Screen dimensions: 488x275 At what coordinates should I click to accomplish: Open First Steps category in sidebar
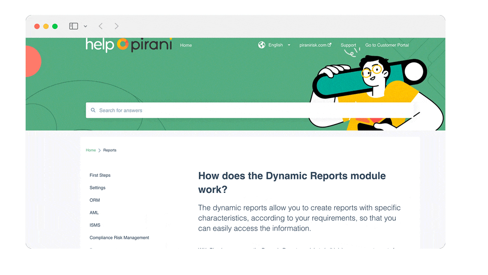pyautogui.click(x=100, y=175)
